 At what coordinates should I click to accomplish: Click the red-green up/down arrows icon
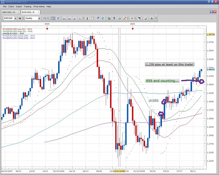[x=132, y=18]
